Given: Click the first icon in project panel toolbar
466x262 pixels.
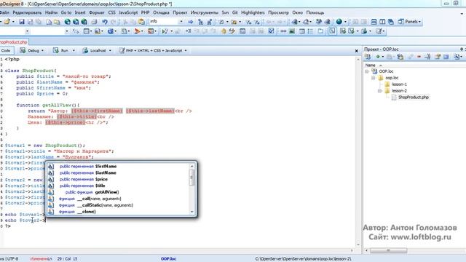Looking at the screenshot, I should (368, 57).
